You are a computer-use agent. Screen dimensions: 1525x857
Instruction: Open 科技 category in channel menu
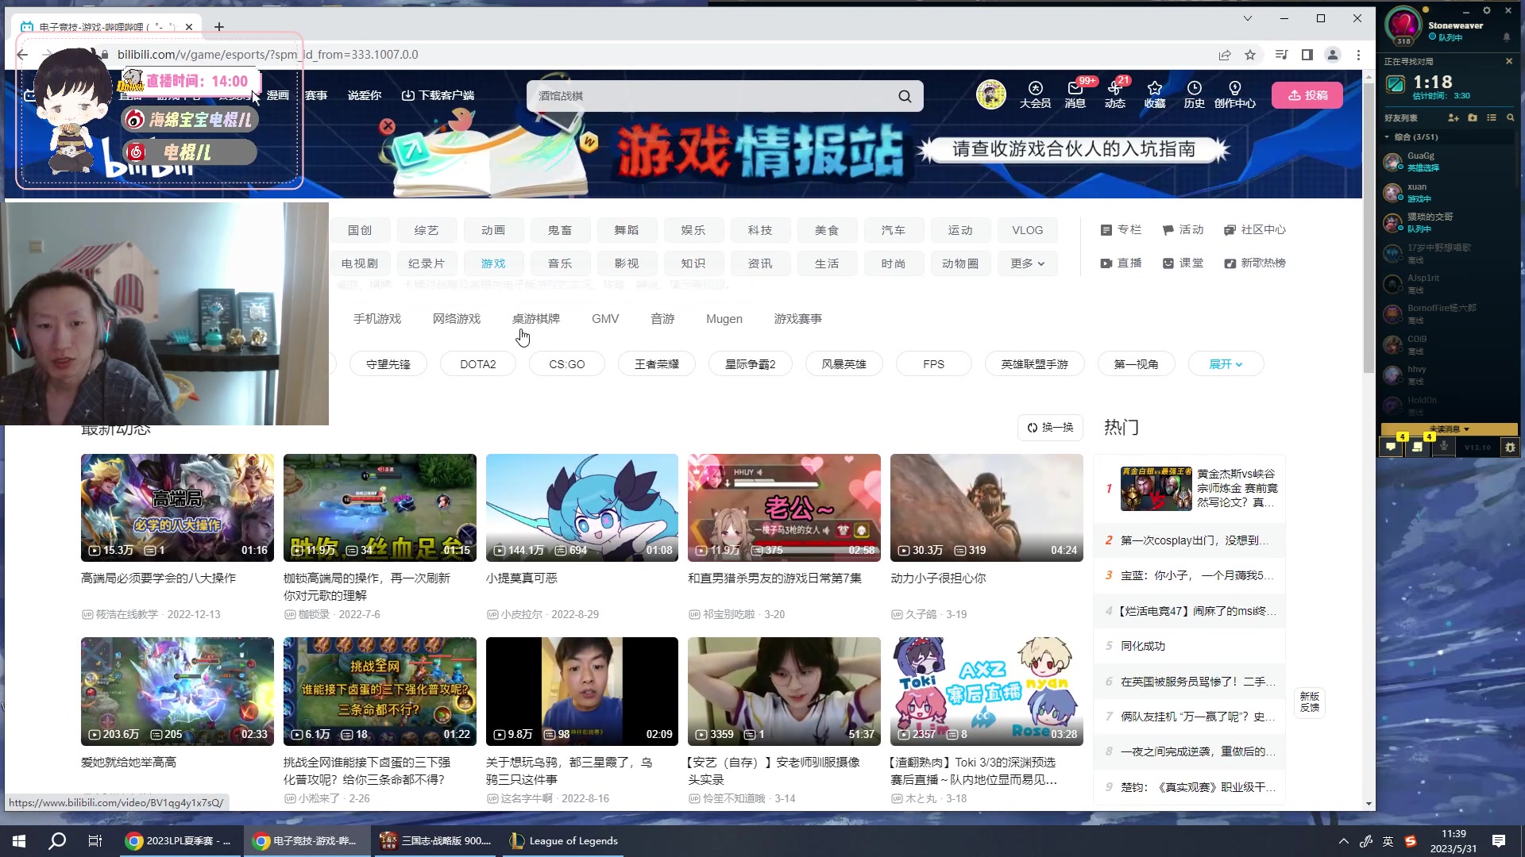click(x=760, y=230)
